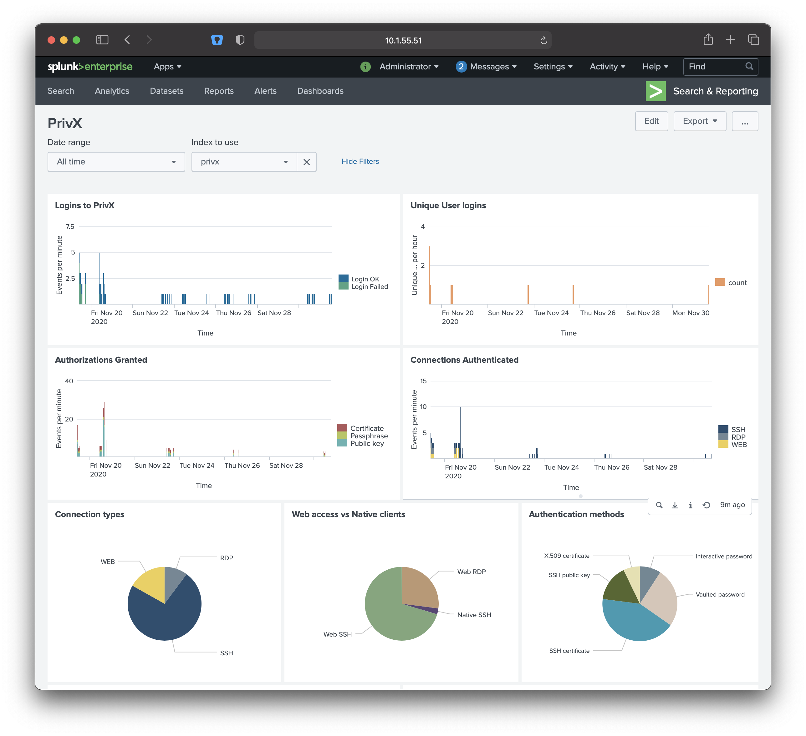Viewport: 806px width, 736px height.
Task: Toggle Passphrase series in legend
Action: pyautogui.click(x=362, y=436)
